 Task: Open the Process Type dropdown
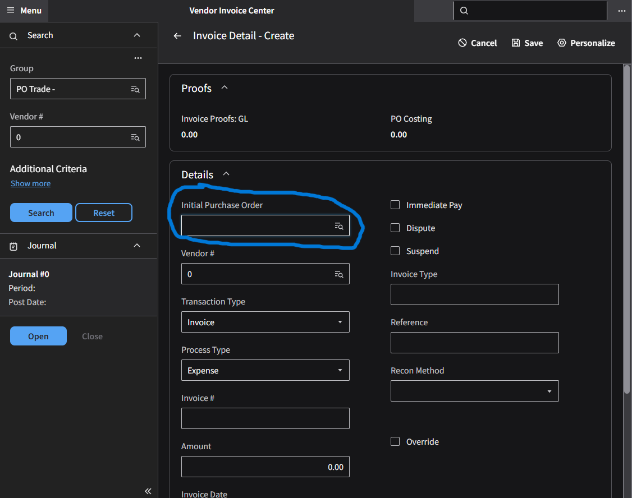(265, 371)
